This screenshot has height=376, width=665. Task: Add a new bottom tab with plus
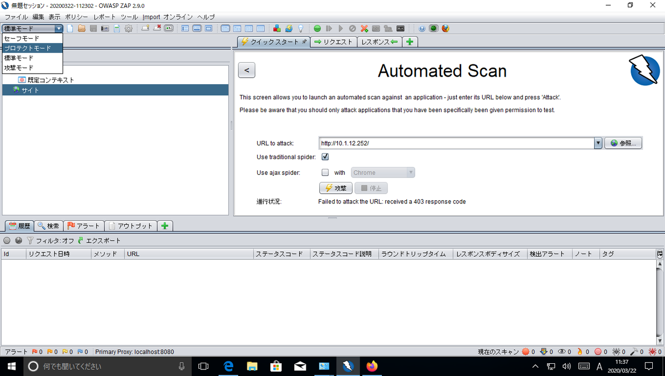coord(165,226)
